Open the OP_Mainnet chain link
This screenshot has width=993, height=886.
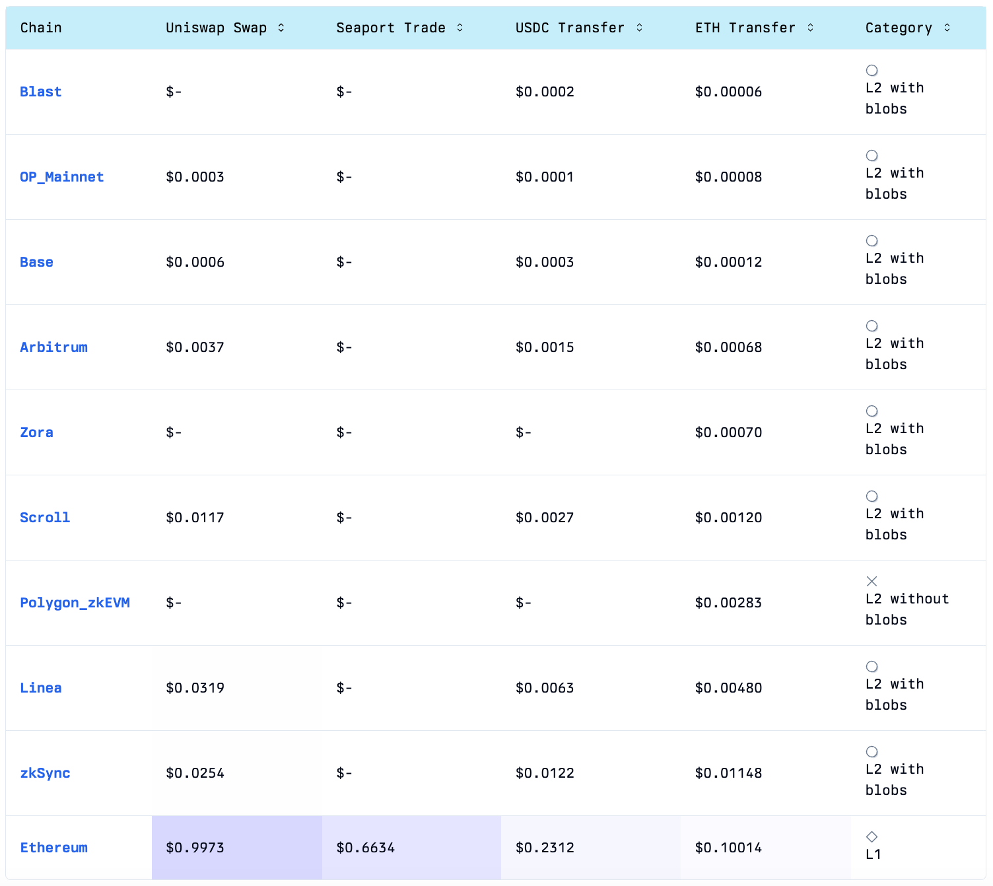pos(62,177)
